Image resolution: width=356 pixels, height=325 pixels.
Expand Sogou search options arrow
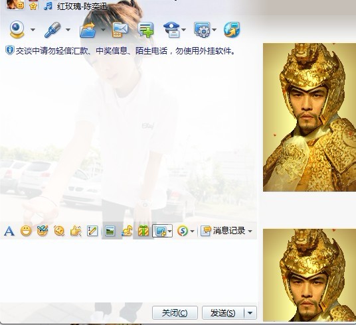[x=193, y=231]
